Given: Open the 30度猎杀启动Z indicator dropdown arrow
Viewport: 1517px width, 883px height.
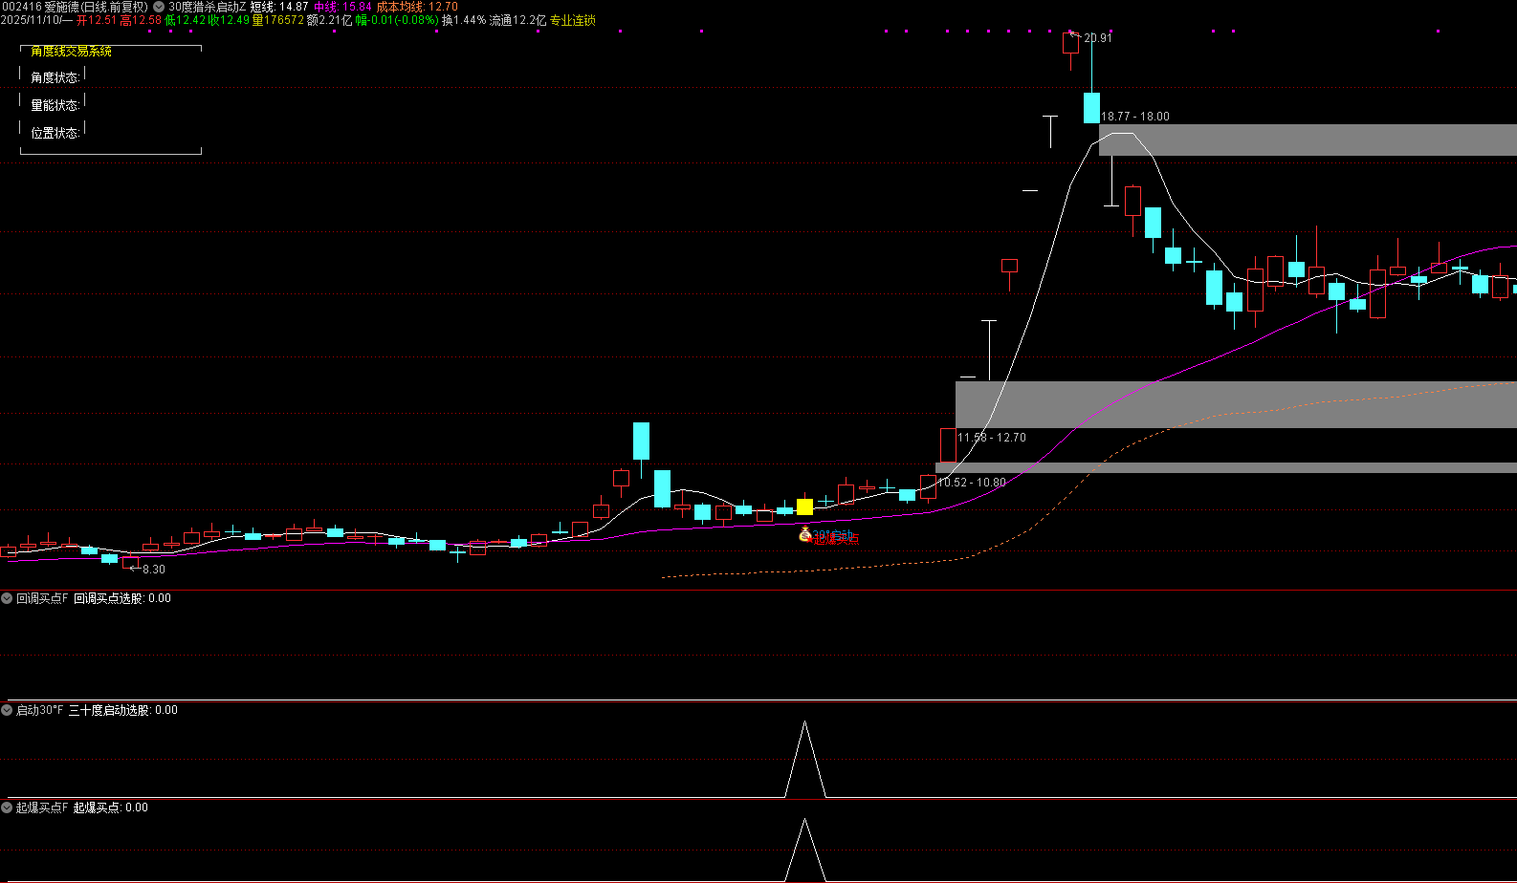Looking at the screenshot, I should [159, 7].
